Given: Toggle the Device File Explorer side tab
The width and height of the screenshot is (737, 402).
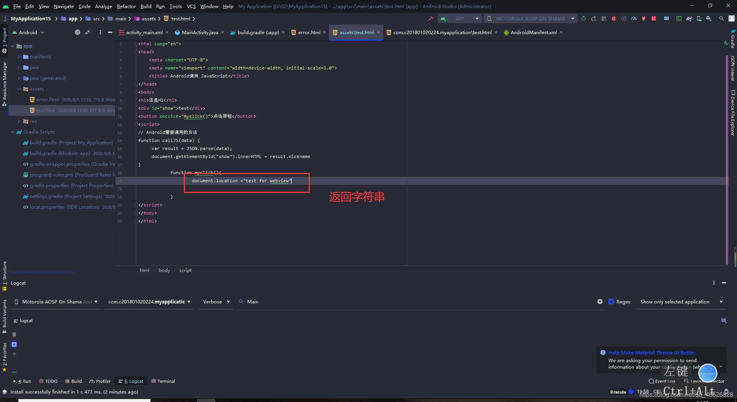Looking at the screenshot, I should point(732,113).
